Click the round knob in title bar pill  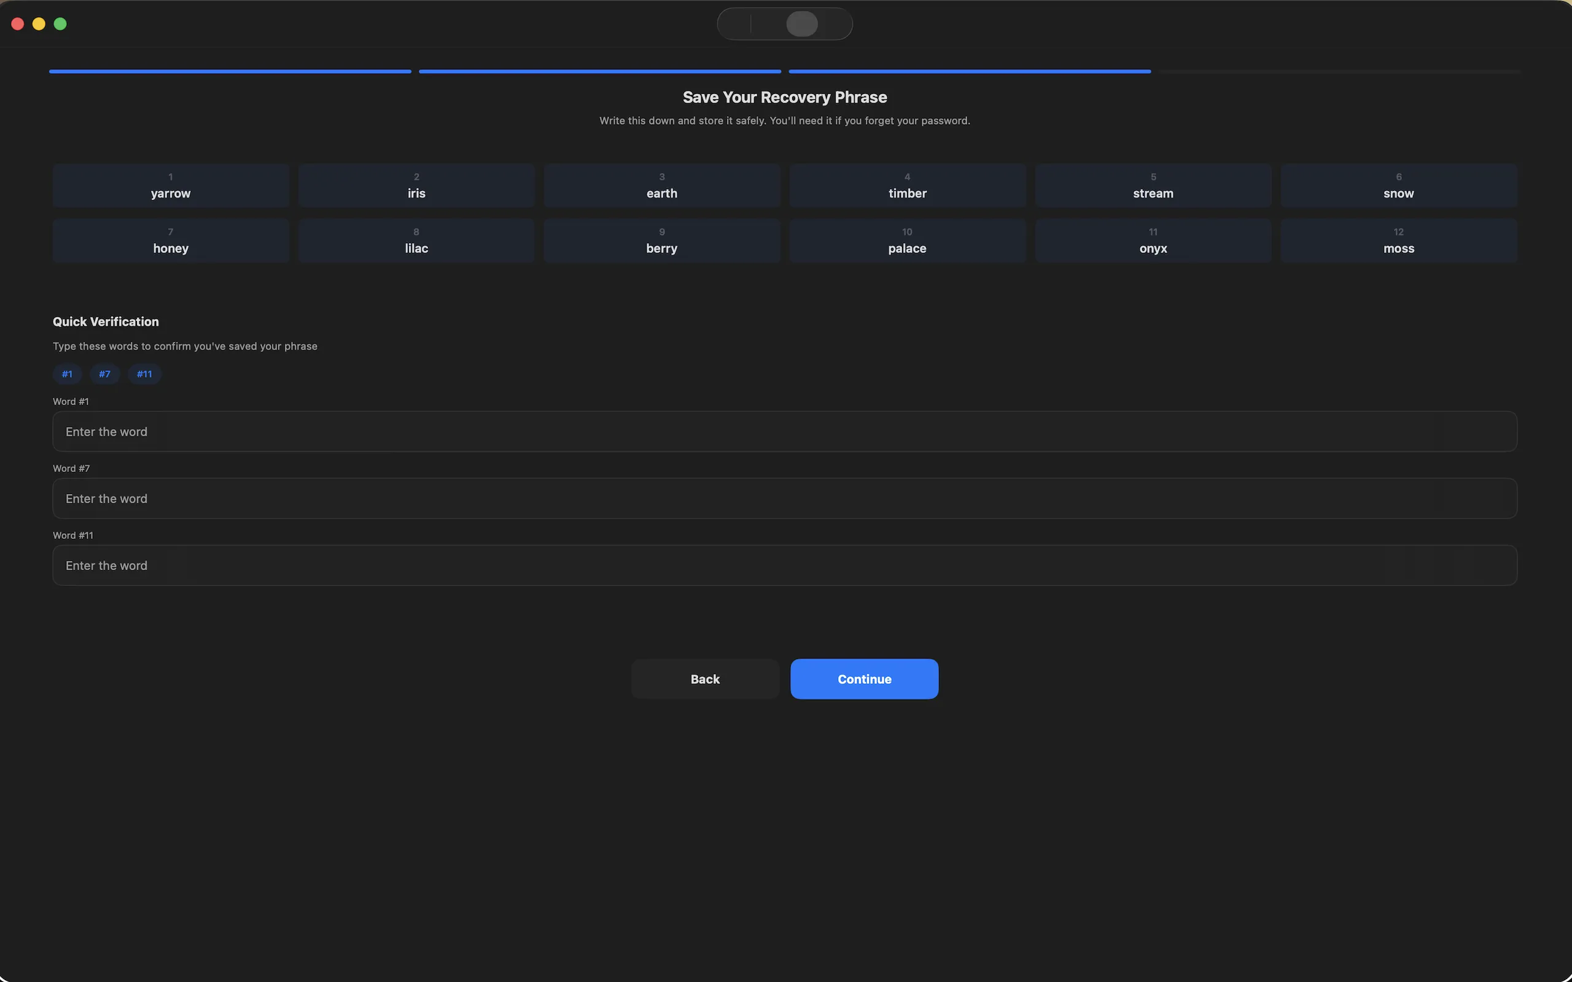[x=802, y=24]
